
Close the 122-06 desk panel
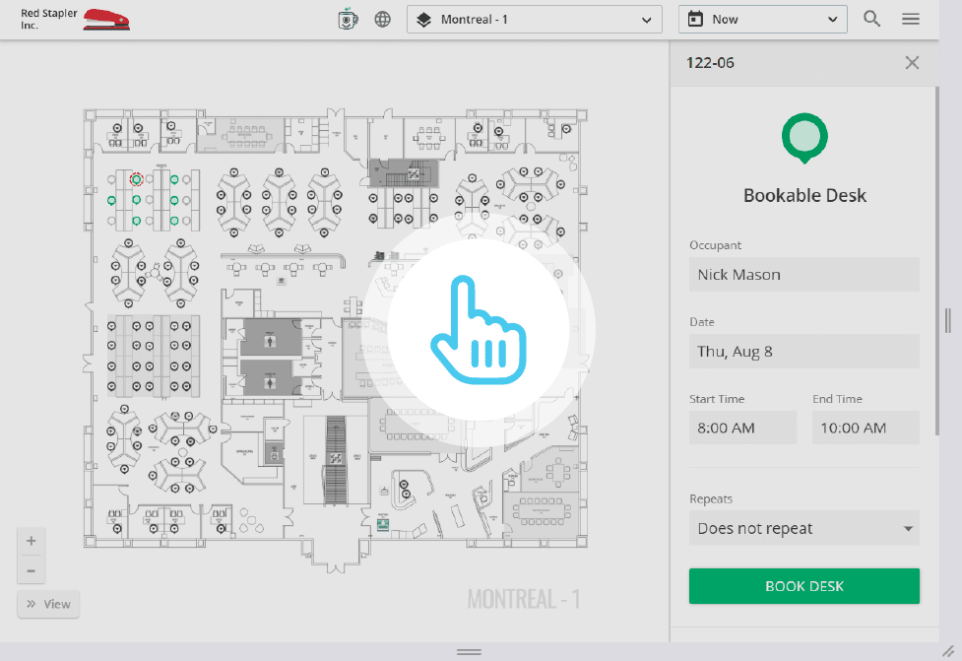point(911,62)
